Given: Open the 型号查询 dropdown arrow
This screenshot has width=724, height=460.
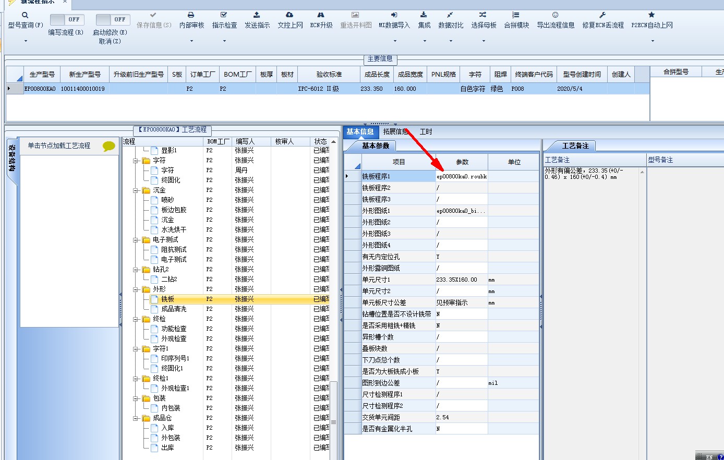Looking at the screenshot, I should (x=25, y=41).
